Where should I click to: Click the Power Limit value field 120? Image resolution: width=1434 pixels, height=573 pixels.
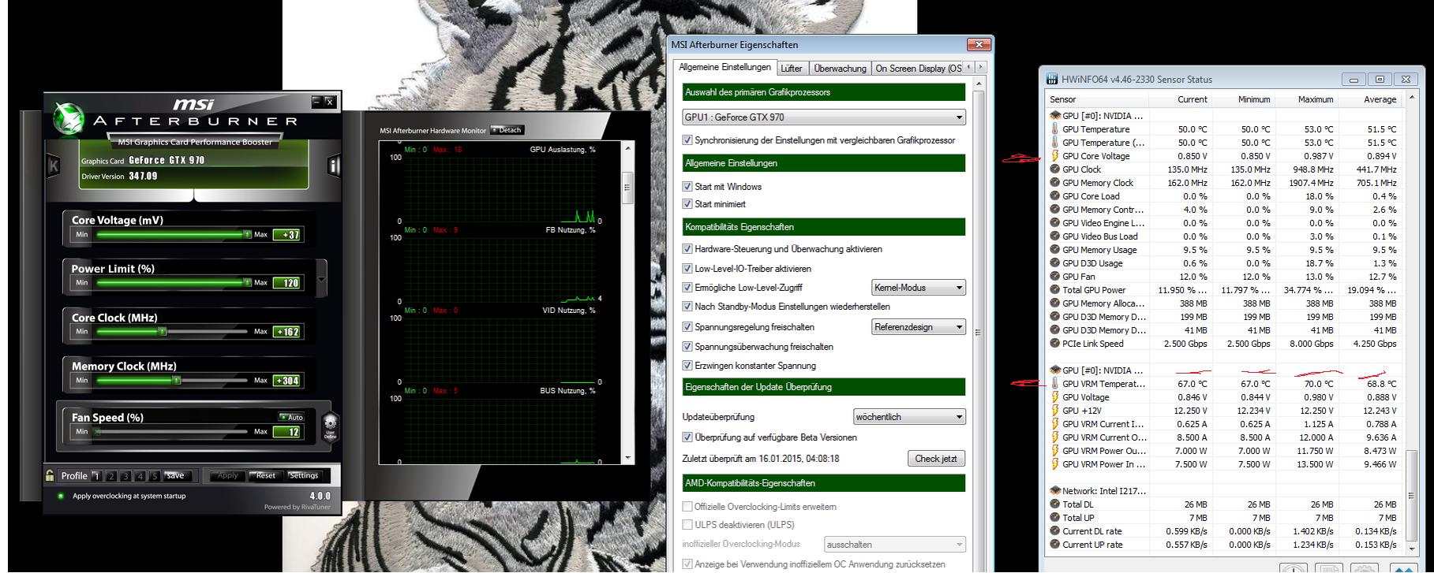click(286, 283)
